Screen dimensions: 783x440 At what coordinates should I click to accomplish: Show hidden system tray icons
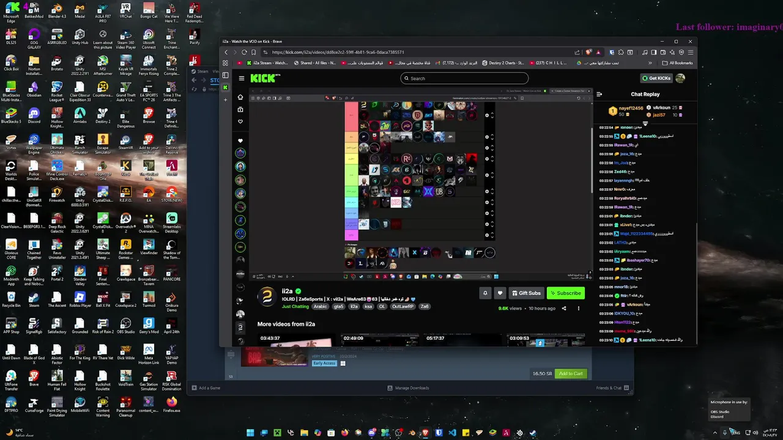714,433
